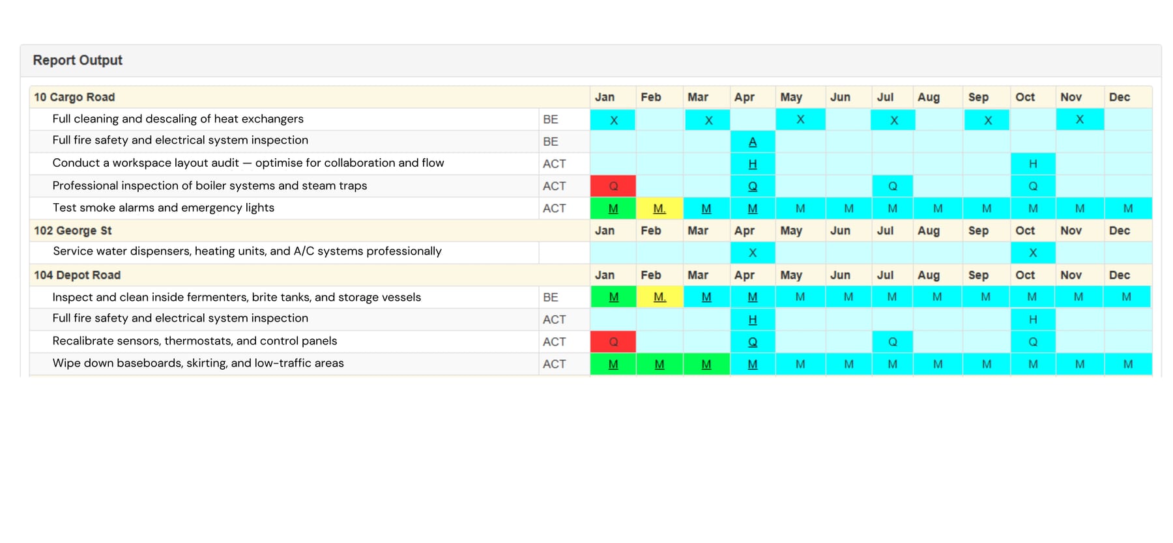Open the underlined A in the April column
This screenshot has height=543, width=1173.
click(753, 142)
